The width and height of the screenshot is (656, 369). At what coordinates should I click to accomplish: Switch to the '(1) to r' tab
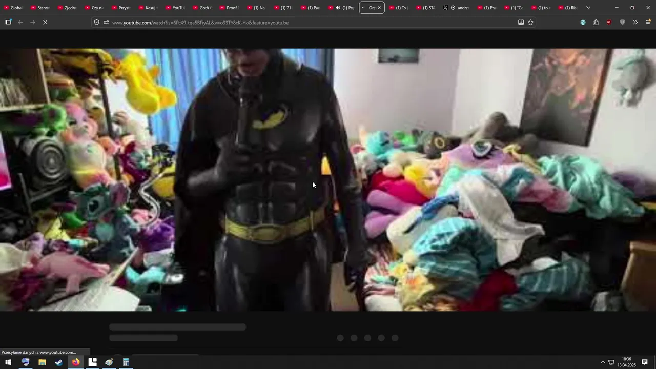coord(541,8)
